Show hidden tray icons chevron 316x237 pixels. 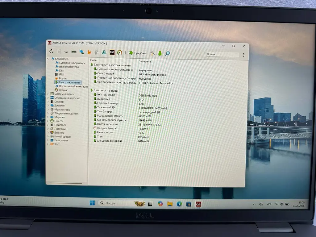coord(254,204)
